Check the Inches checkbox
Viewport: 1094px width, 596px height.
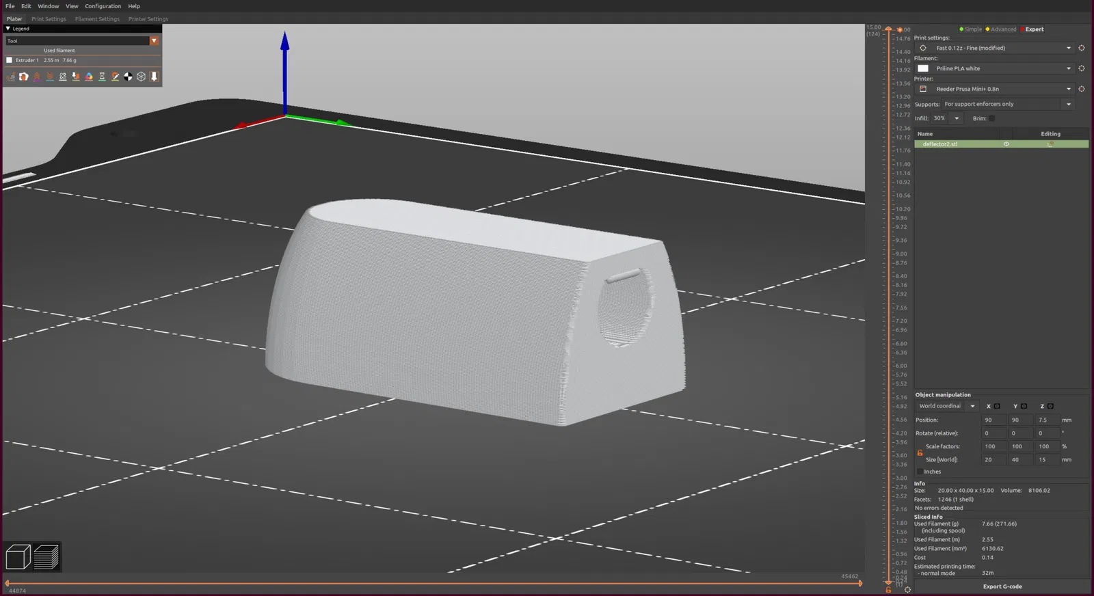pos(920,472)
